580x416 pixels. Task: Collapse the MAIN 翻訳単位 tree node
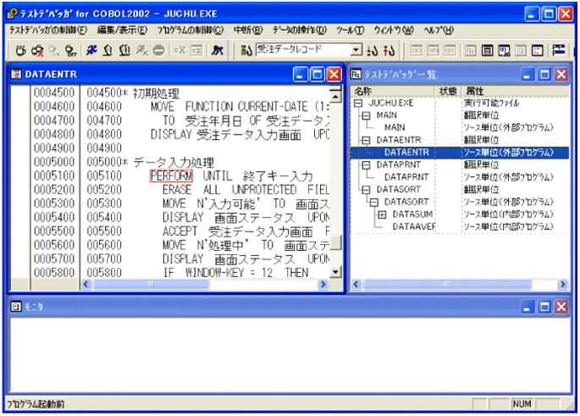coord(366,115)
